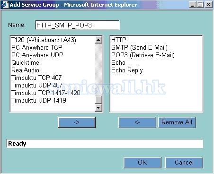Select T120 (Whiteboard+A43) in the services list
Viewport: 214px width, 174px height.
pos(44,40)
